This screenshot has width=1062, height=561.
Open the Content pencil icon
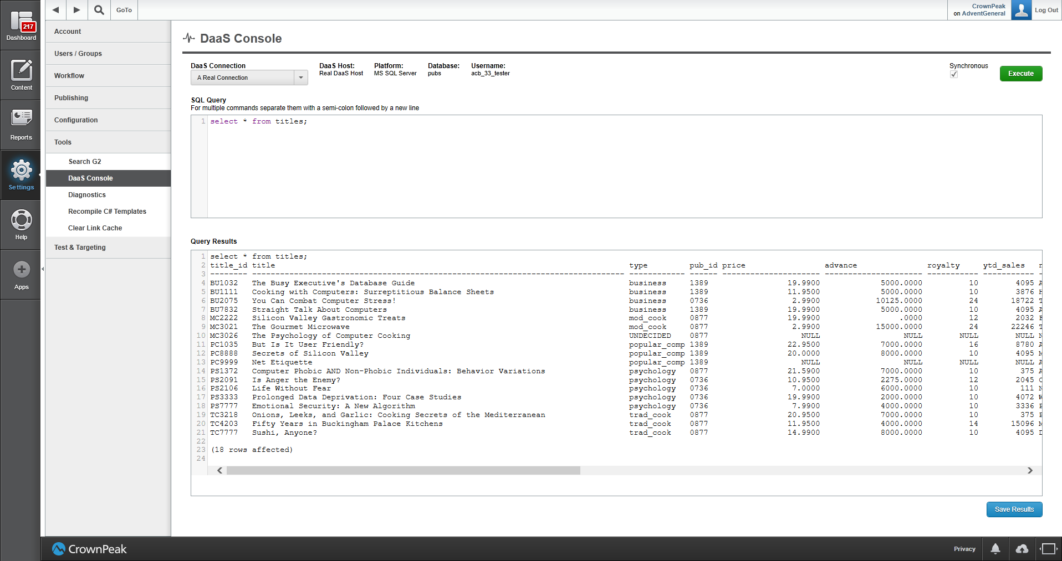pyautogui.click(x=21, y=75)
